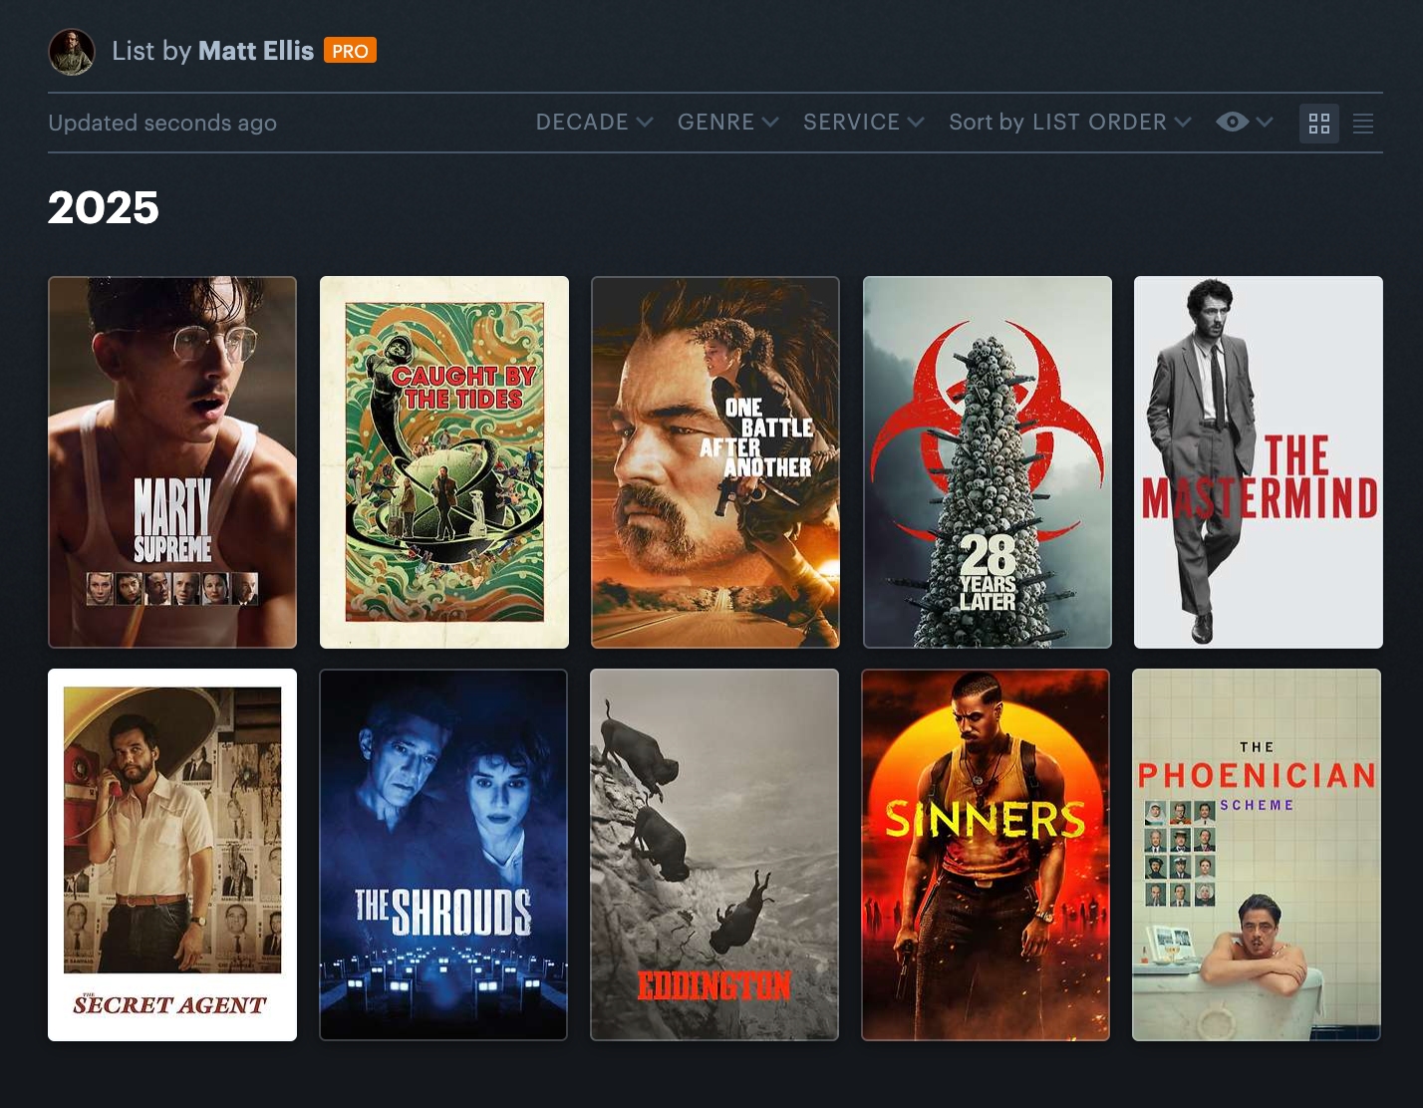Open The Shrouds film page
The image size is (1423, 1108).
[443, 855]
